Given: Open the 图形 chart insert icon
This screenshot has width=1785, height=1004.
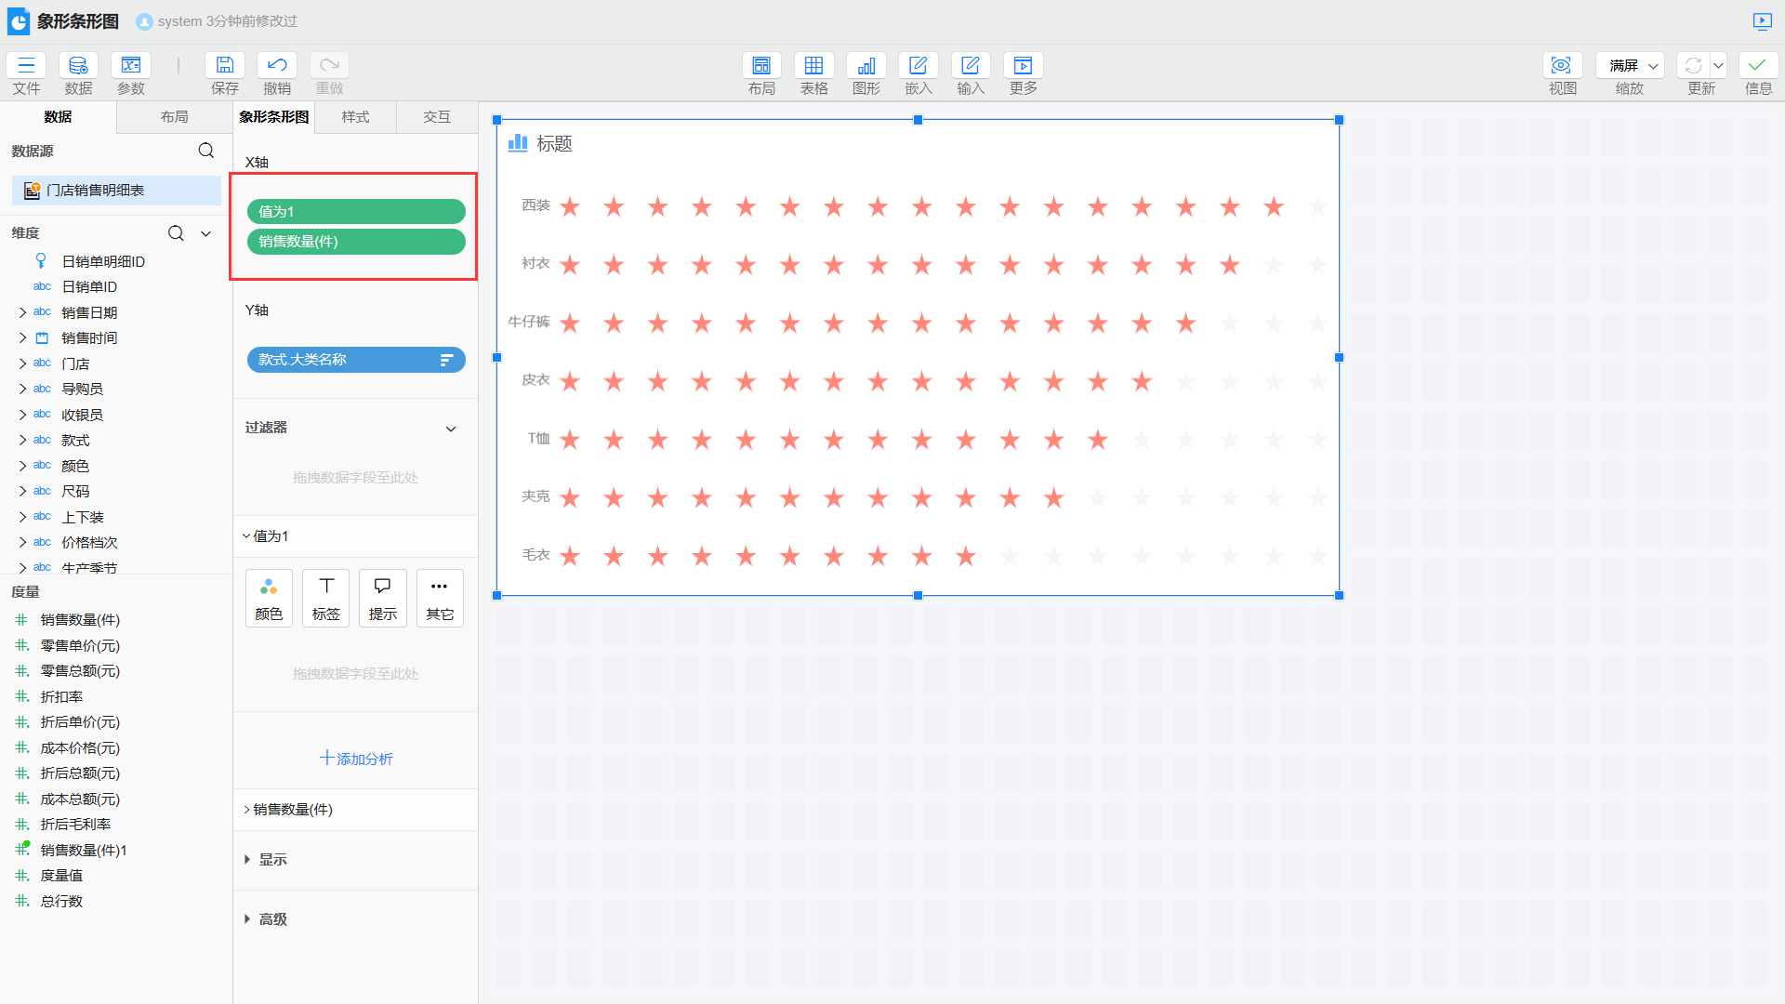Looking at the screenshot, I should click(x=866, y=66).
